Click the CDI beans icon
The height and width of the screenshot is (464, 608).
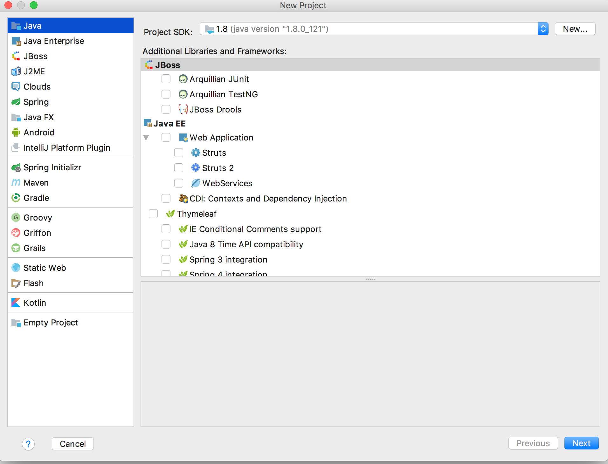(183, 198)
